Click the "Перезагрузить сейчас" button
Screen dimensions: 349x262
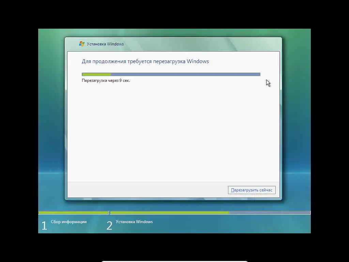tap(252, 190)
